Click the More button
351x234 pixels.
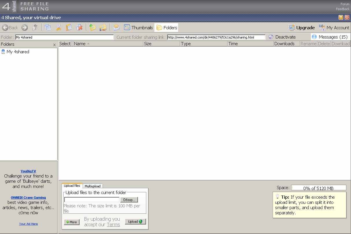[x=71, y=222]
